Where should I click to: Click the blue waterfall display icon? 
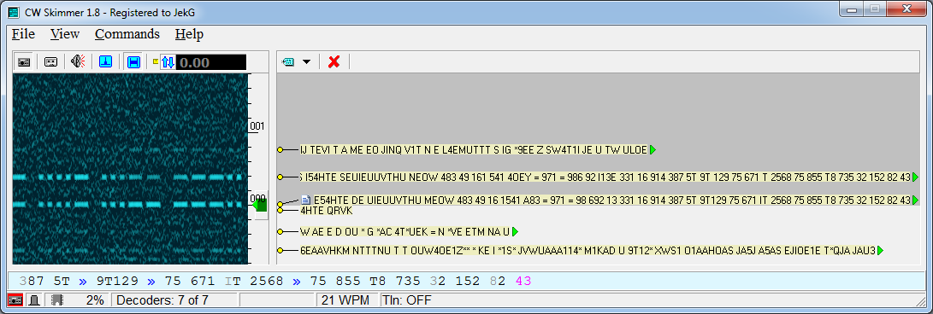pyautogui.click(x=106, y=61)
